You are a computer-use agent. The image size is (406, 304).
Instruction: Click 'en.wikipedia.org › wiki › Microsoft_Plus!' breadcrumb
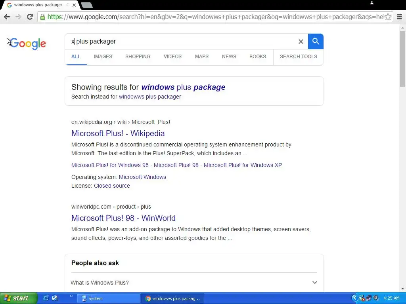(x=121, y=122)
